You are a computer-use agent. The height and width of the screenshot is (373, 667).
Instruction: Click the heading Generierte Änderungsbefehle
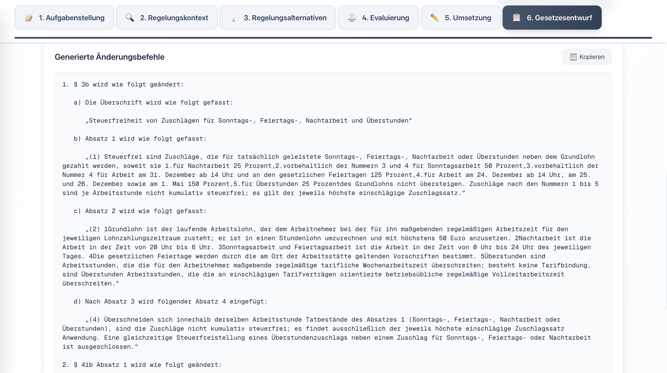click(110, 57)
